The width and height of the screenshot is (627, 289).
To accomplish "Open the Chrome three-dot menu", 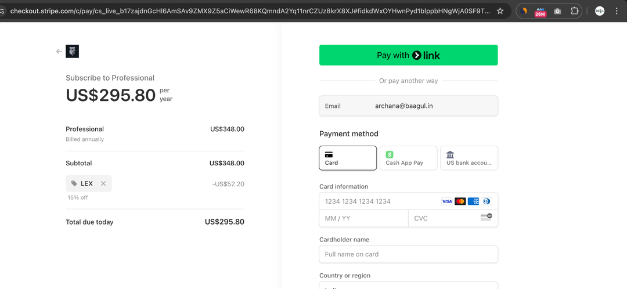I will 617,11.
